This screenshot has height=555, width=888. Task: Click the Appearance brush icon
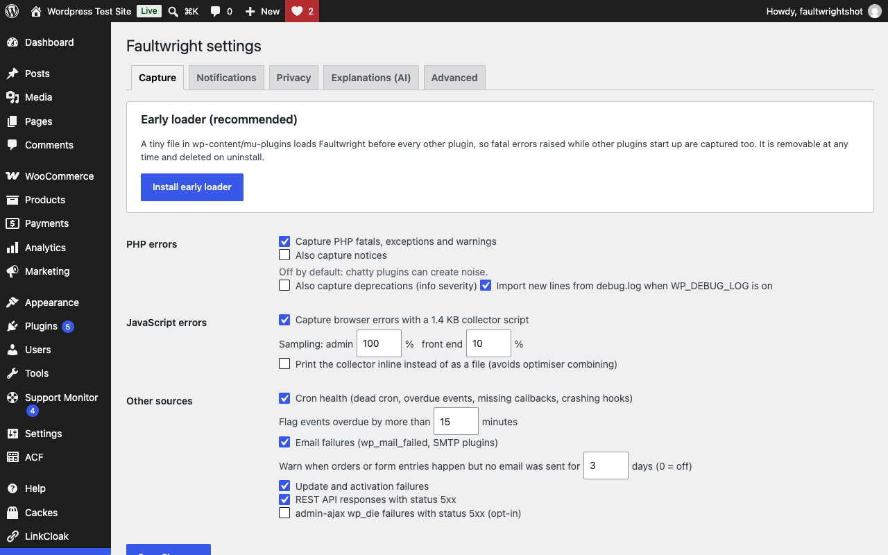click(x=12, y=302)
